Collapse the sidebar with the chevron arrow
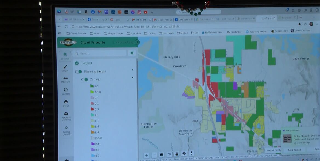Viewport: 320px width, 161px height. coord(137,42)
